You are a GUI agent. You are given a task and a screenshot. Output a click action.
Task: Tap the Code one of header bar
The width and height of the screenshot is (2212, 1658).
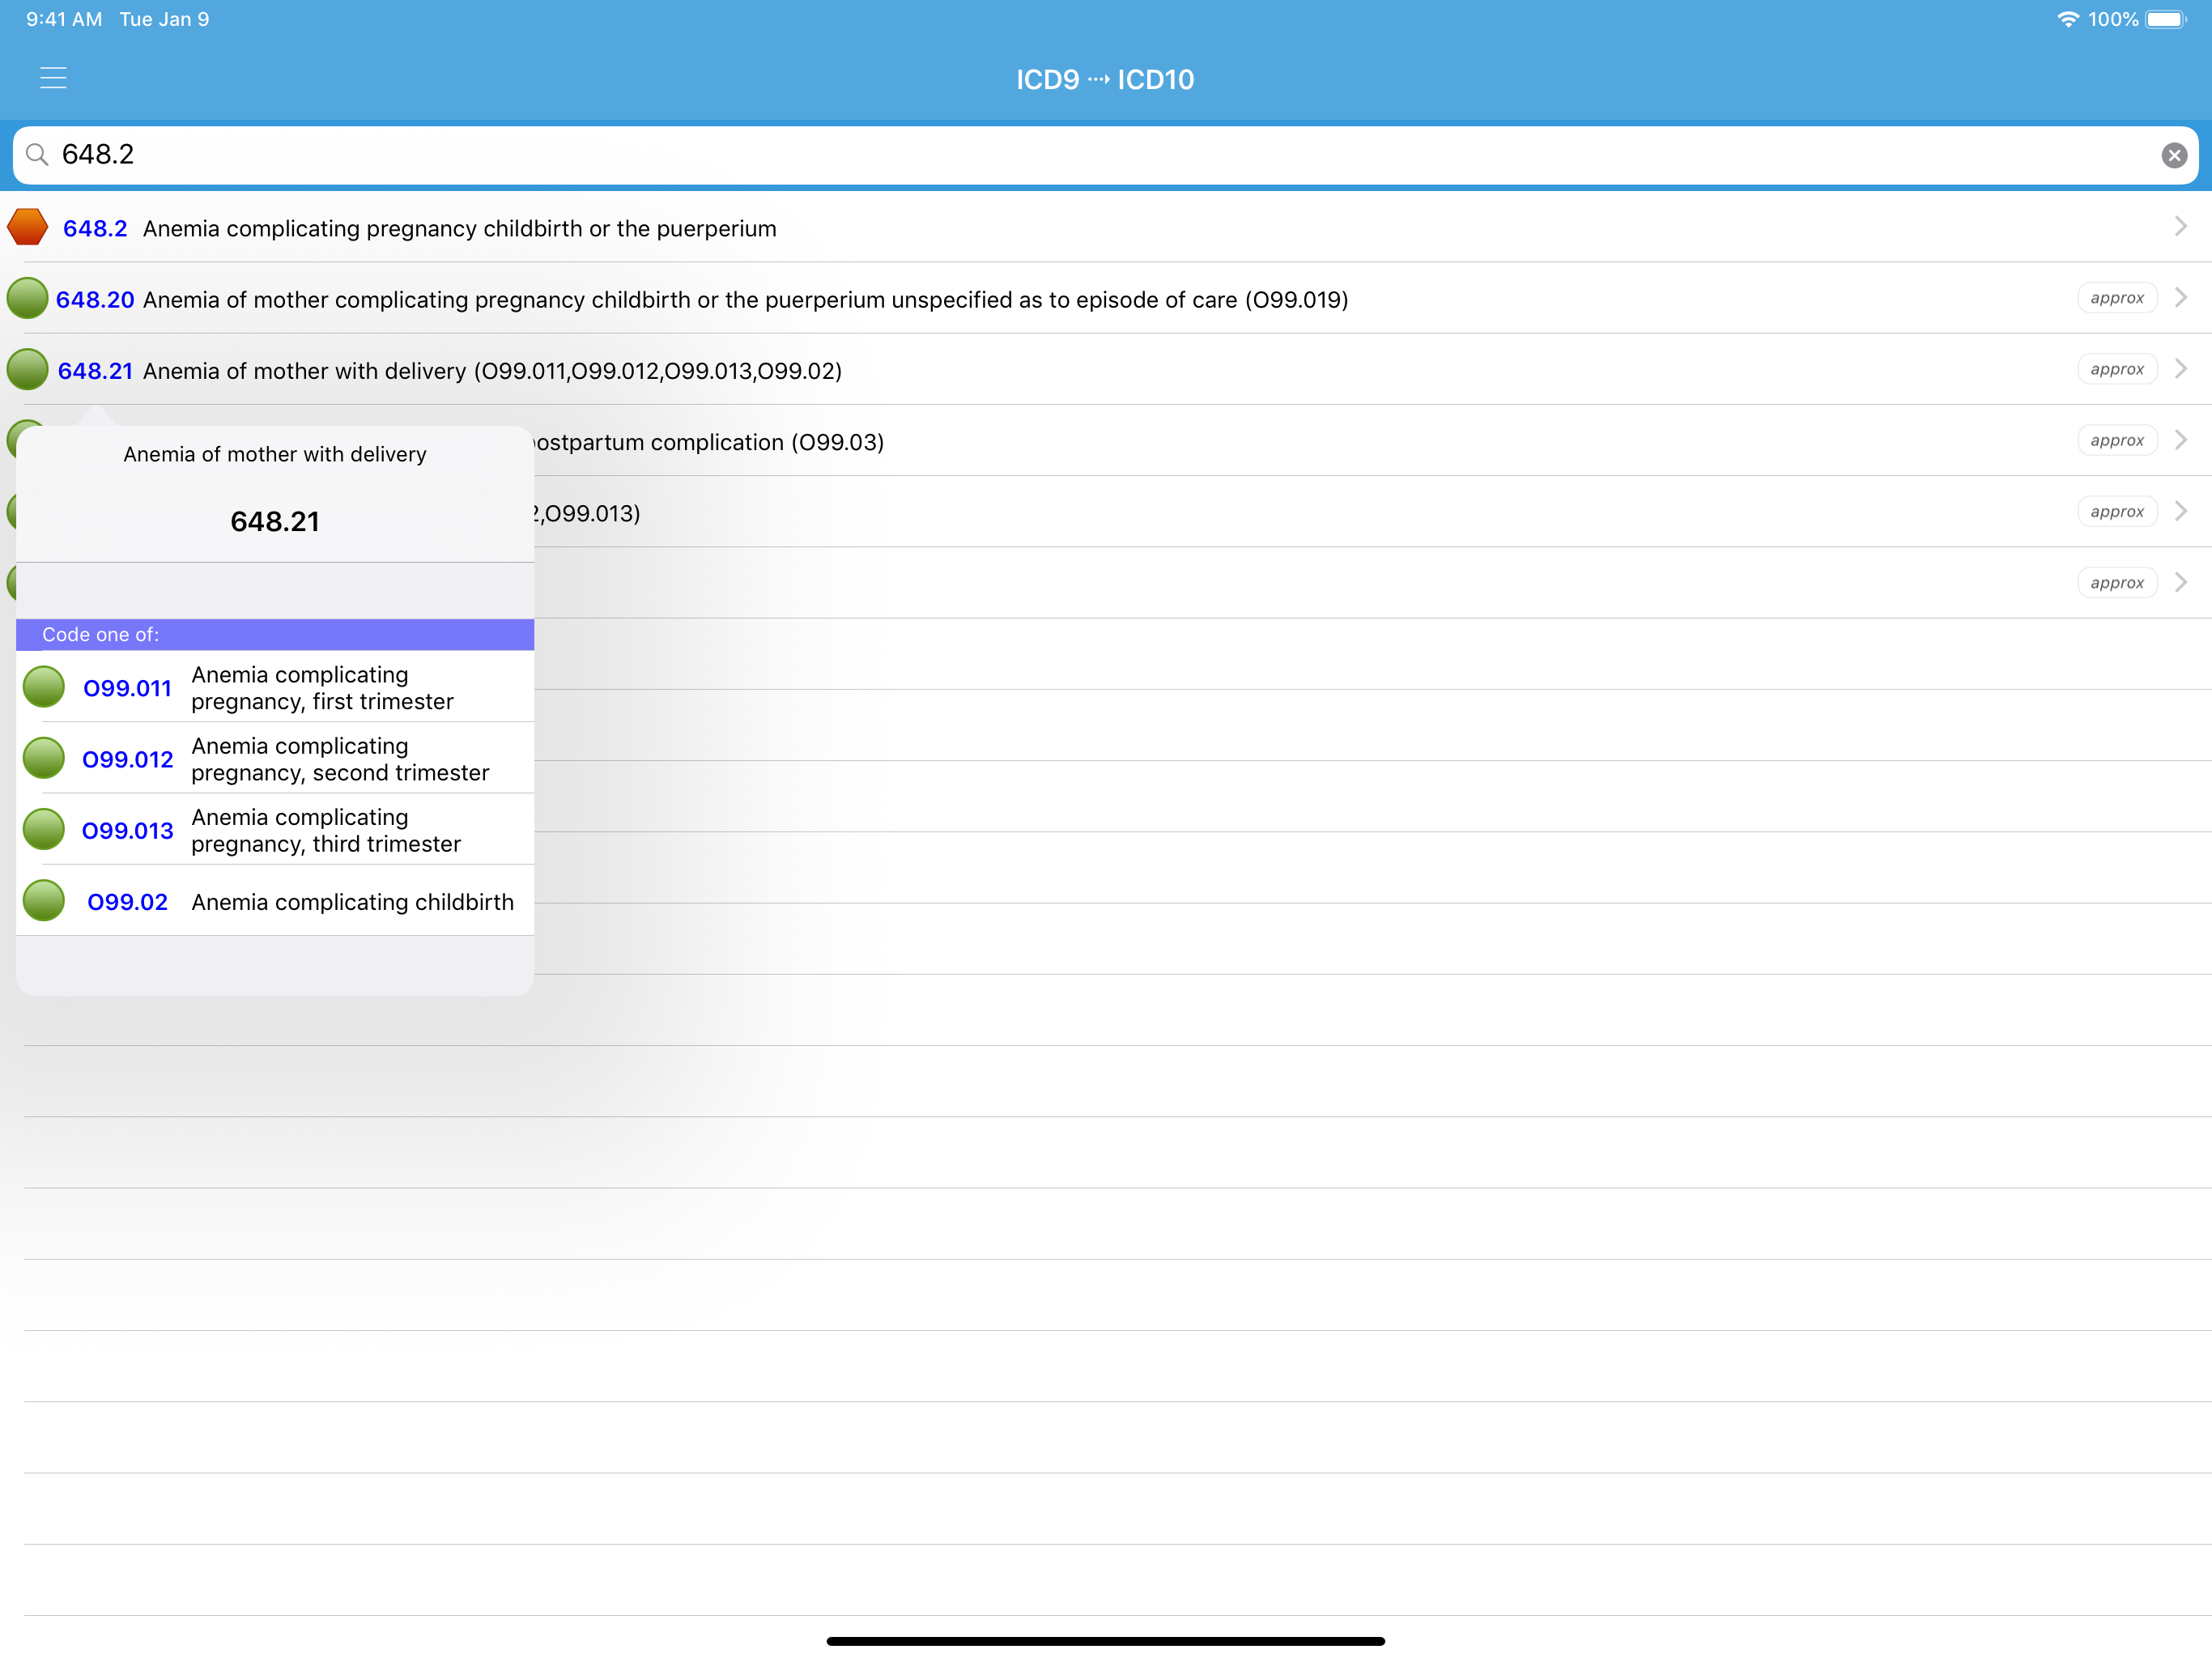click(x=275, y=635)
